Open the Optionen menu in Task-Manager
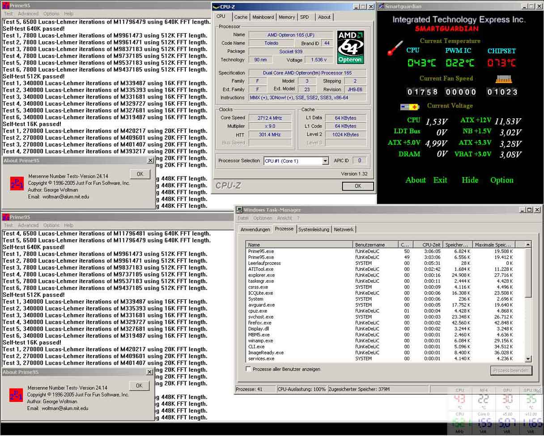The height and width of the screenshot is (436, 544). (x=263, y=218)
